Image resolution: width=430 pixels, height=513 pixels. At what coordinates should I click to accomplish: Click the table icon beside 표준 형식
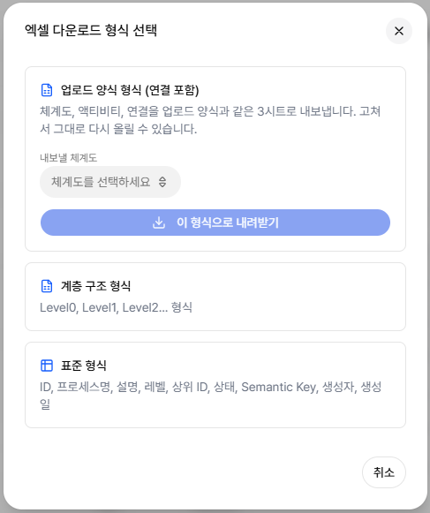(47, 366)
